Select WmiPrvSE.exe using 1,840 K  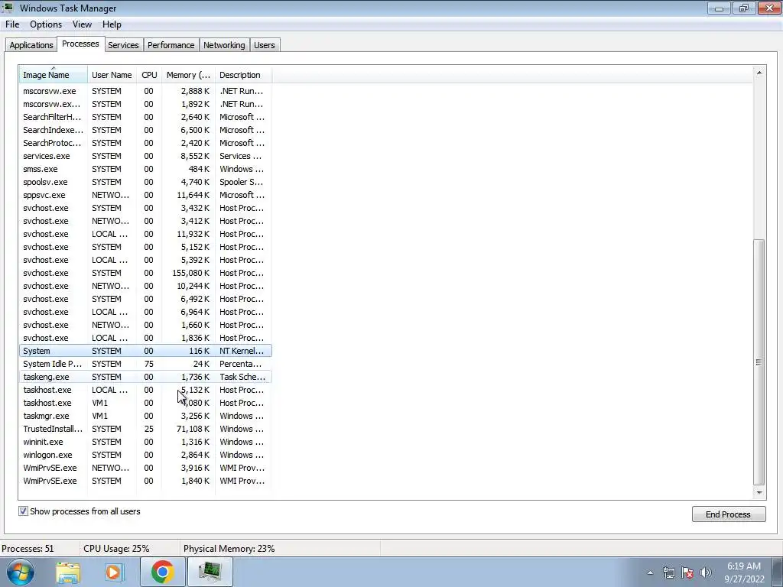(145, 481)
